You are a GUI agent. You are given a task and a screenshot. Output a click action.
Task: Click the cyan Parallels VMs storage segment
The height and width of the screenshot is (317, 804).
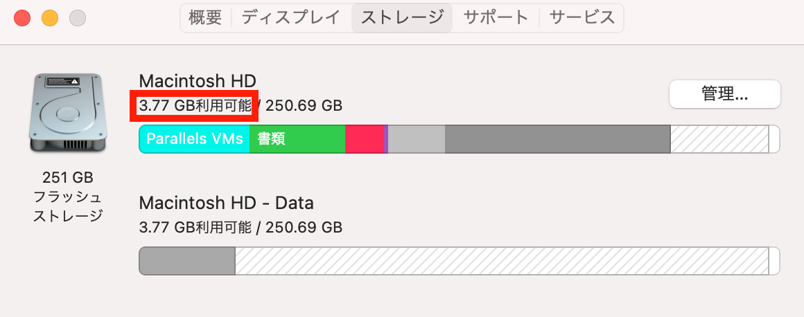(194, 139)
